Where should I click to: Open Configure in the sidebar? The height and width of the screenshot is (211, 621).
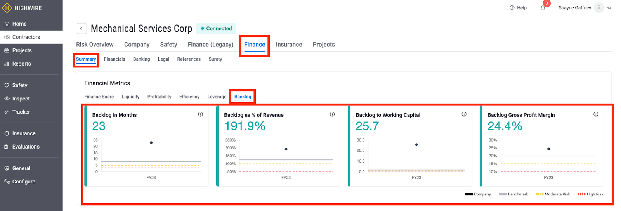[23, 182]
